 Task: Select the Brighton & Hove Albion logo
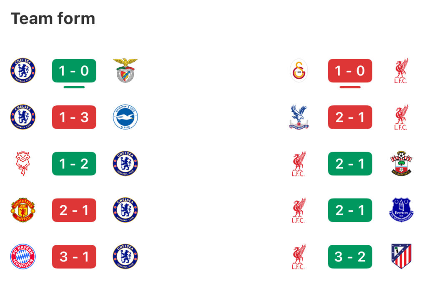tap(125, 117)
